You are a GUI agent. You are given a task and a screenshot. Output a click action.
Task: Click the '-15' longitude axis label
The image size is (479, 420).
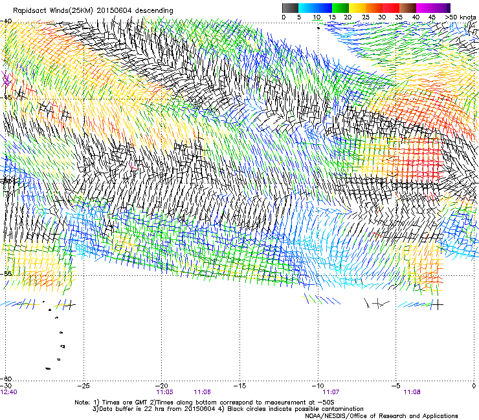pyautogui.click(x=240, y=386)
